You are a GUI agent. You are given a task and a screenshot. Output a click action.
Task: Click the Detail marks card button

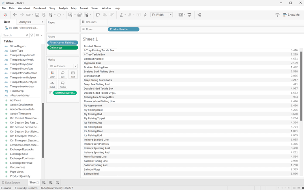[x=52, y=84]
